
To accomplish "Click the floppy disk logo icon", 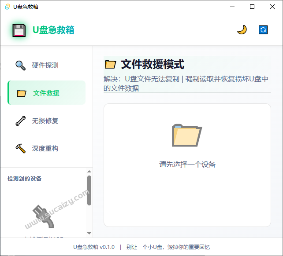I will 19,30.
